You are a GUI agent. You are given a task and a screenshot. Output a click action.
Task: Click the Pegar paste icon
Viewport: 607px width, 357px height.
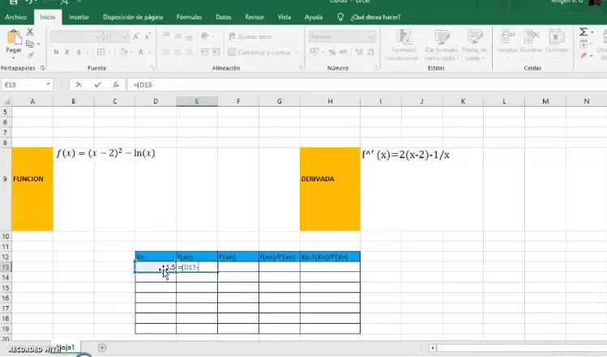click(x=14, y=37)
